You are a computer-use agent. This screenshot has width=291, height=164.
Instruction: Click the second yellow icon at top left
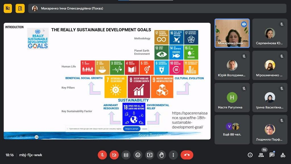(x=20, y=8)
